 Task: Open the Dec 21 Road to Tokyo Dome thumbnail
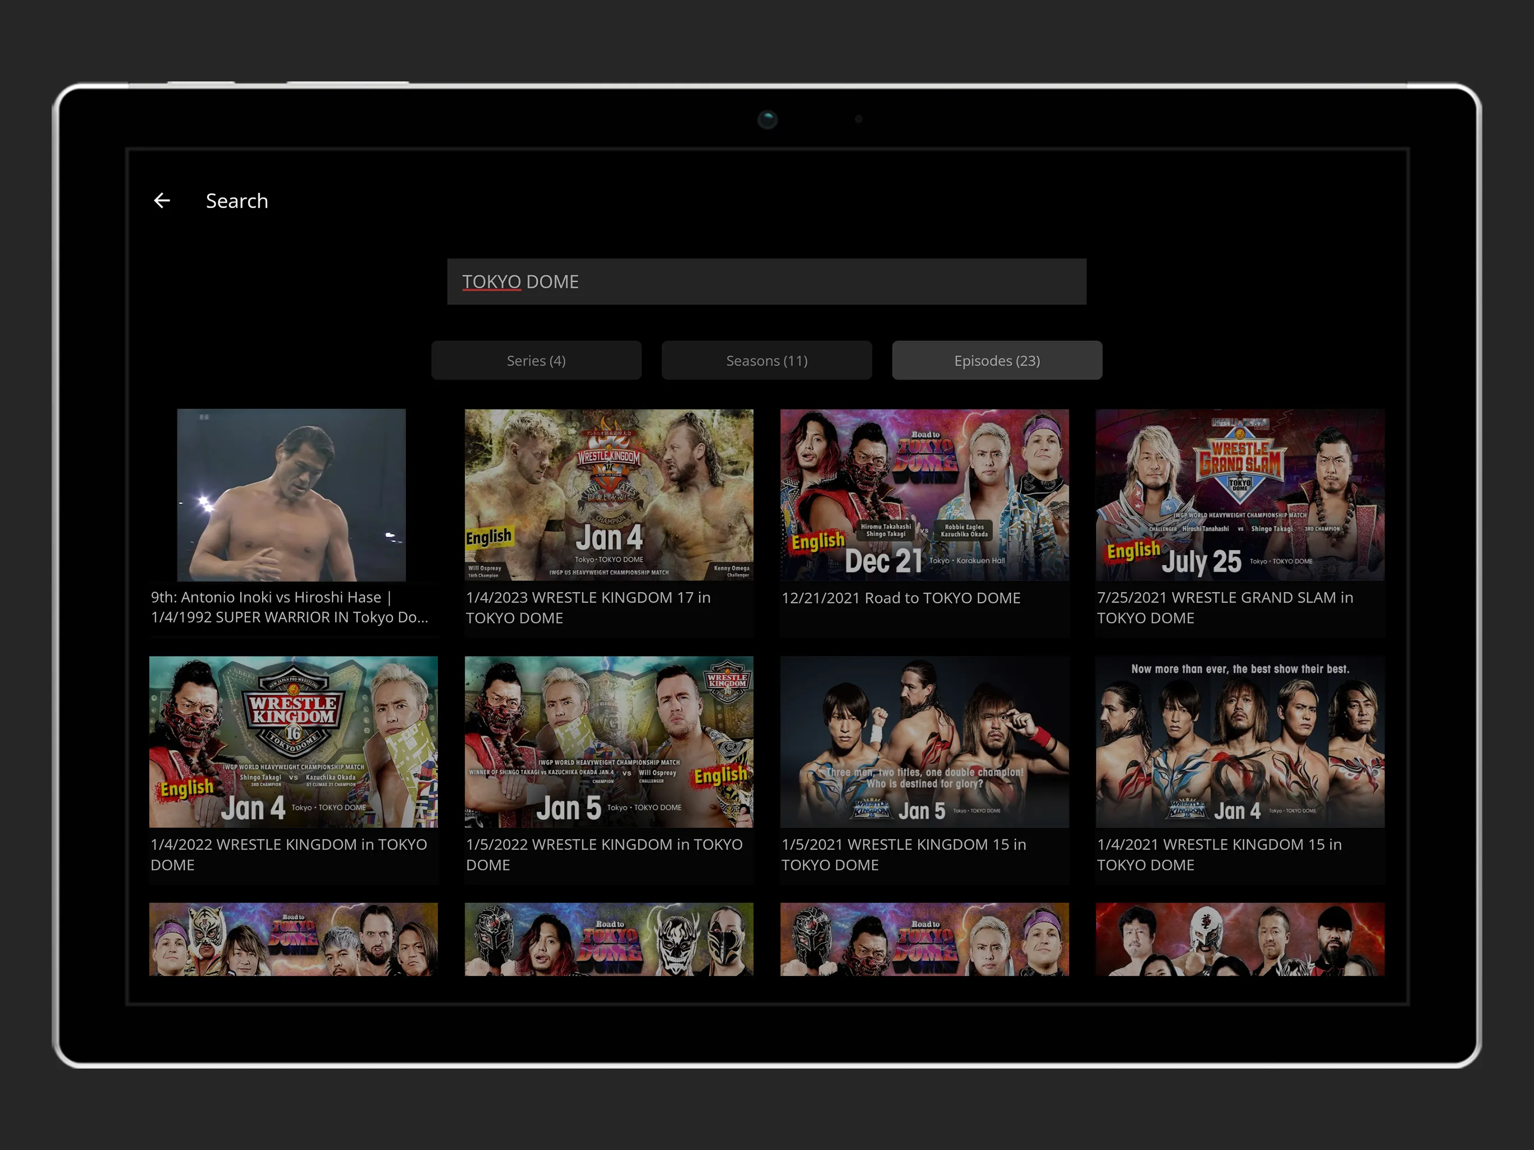[924, 495]
